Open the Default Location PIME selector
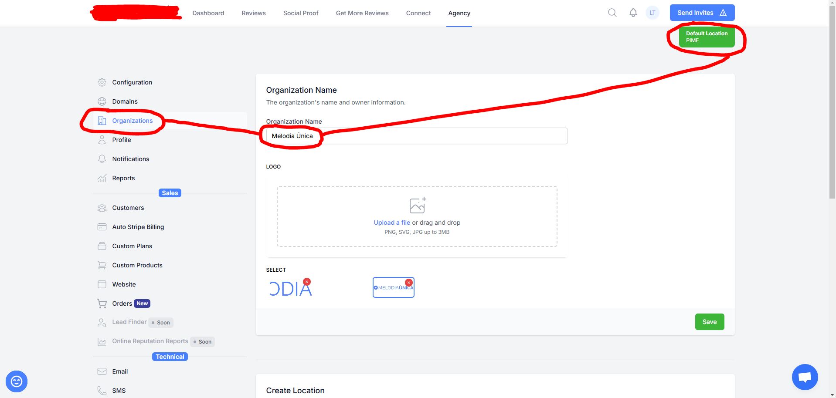 click(x=706, y=37)
